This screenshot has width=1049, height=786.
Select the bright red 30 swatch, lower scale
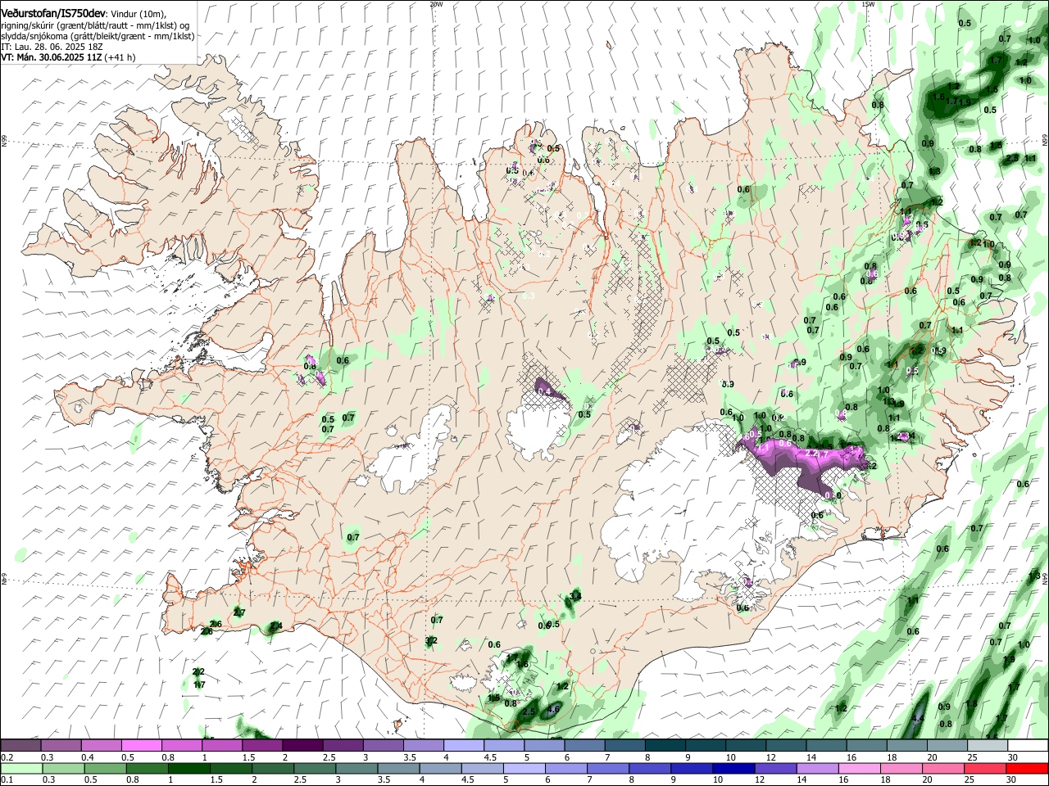point(1026,768)
